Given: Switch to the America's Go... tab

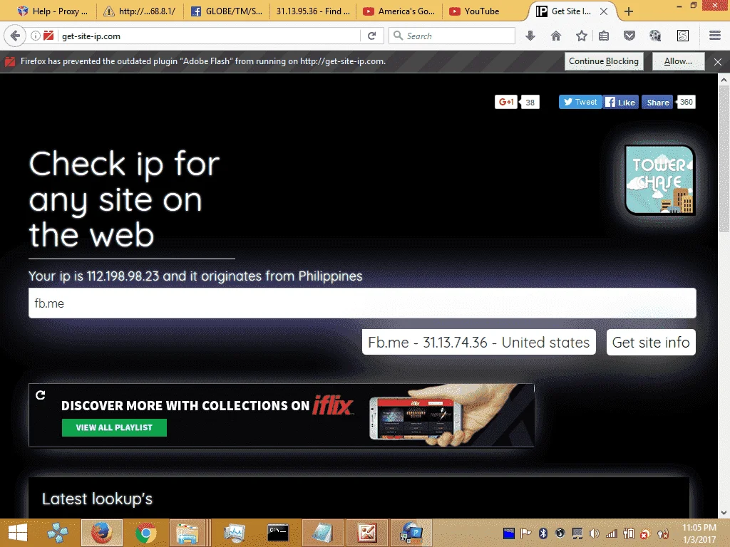Looking at the screenshot, I should pos(399,11).
